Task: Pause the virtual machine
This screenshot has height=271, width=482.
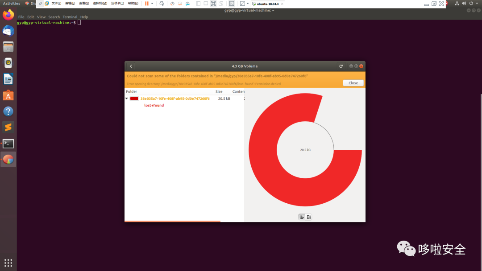Action: tap(147, 4)
